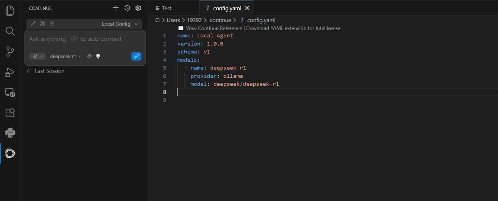Click the 'provider: ollama' line
Screen dimensions: 498x201
(217, 76)
